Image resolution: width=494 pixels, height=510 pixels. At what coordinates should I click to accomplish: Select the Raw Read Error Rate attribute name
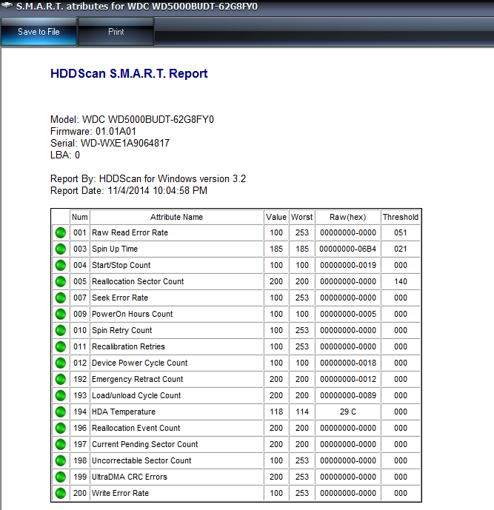[130, 232]
